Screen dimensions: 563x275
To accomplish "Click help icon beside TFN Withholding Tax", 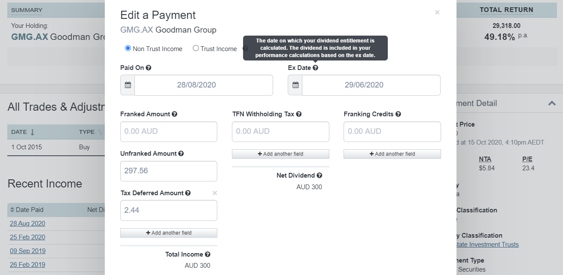I will [x=299, y=114].
